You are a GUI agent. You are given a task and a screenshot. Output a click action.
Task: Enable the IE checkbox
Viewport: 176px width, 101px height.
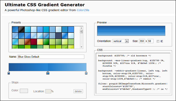click(158, 41)
